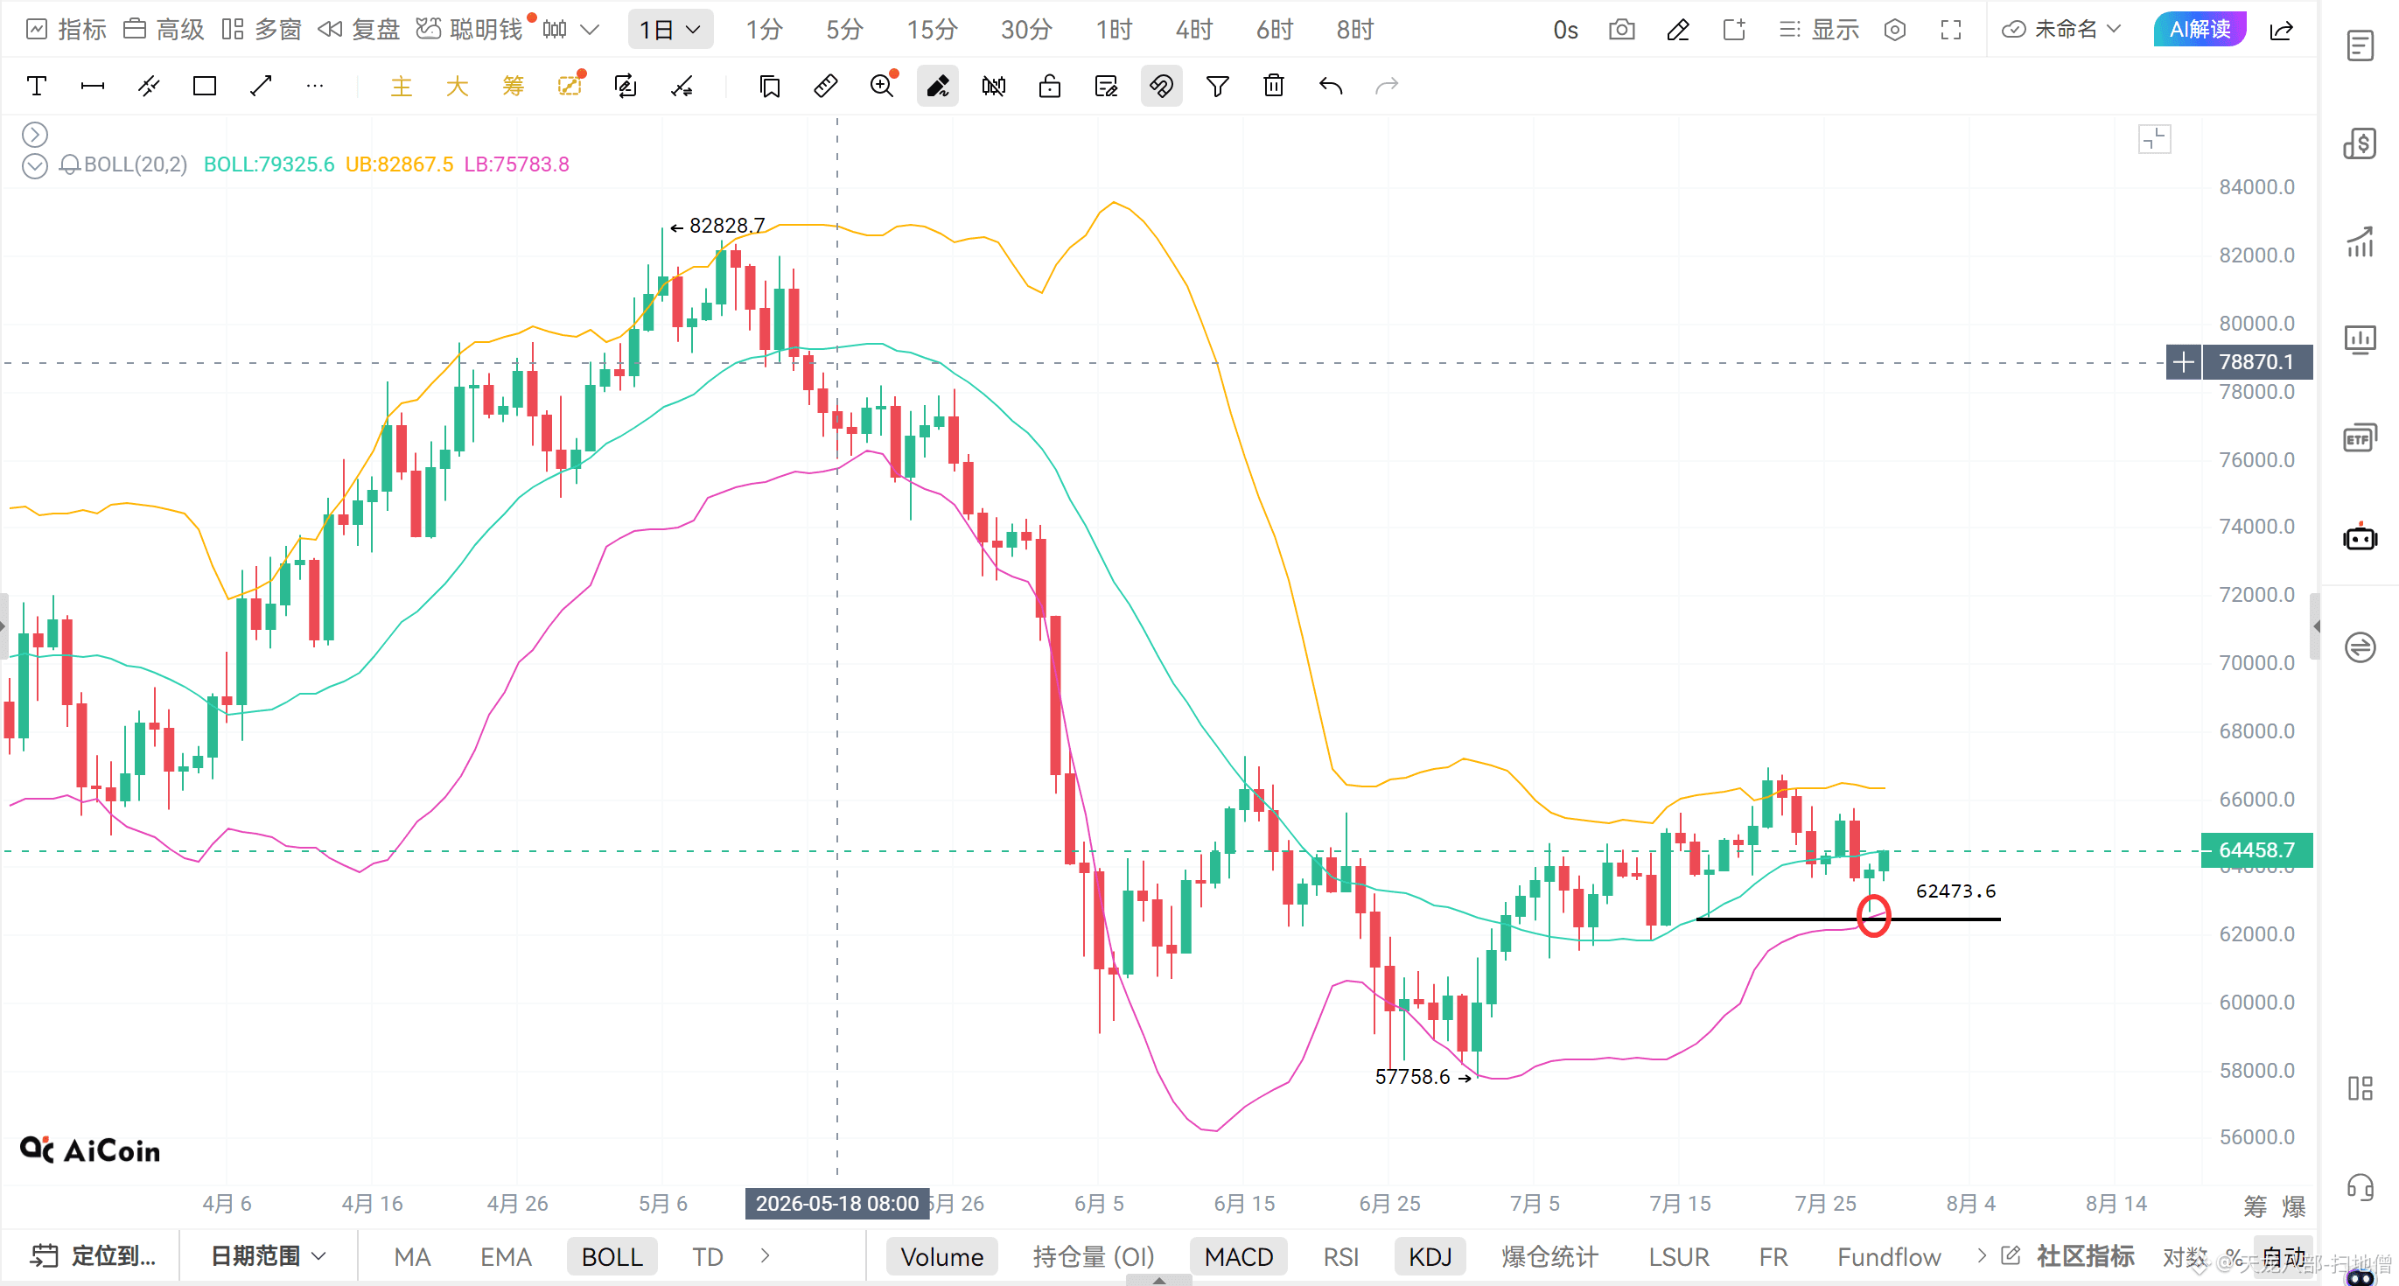Open the robot assistant sidebar icon
Image resolution: width=2399 pixels, height=1286 pixels.
[2360, 537]
